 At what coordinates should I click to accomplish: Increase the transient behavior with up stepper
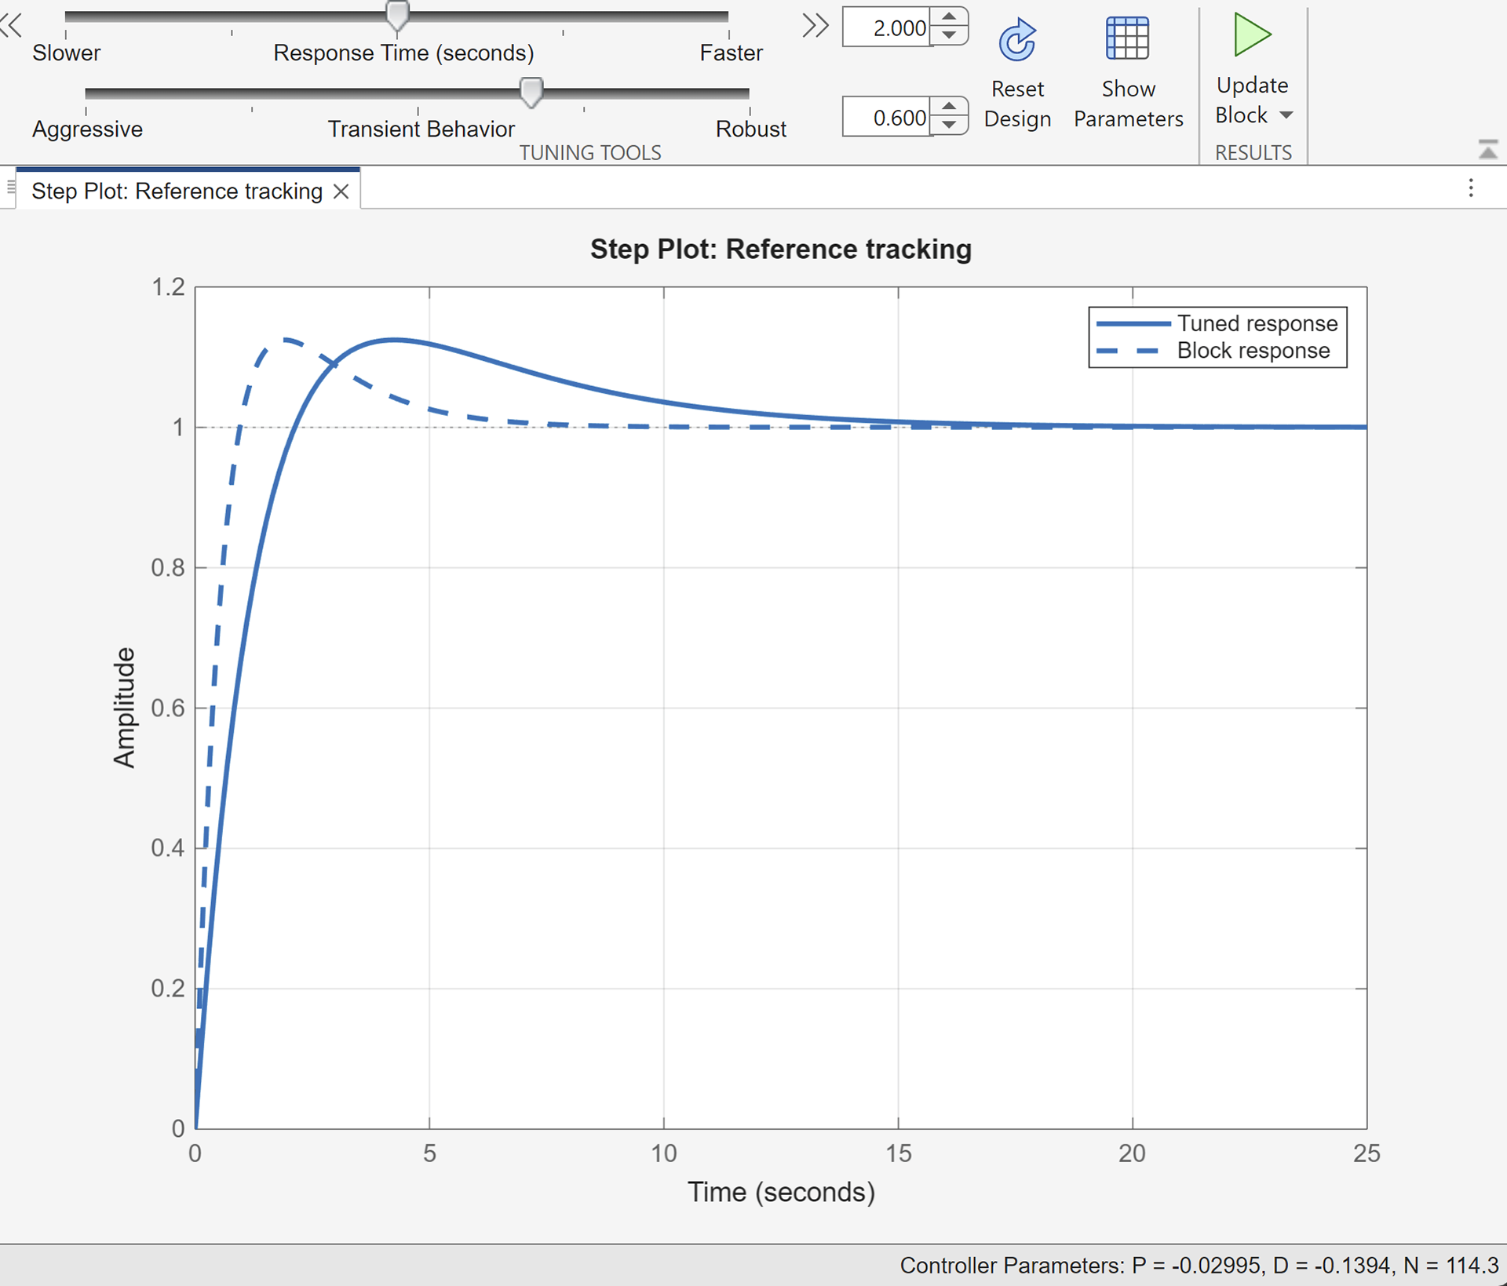[950, 107]
